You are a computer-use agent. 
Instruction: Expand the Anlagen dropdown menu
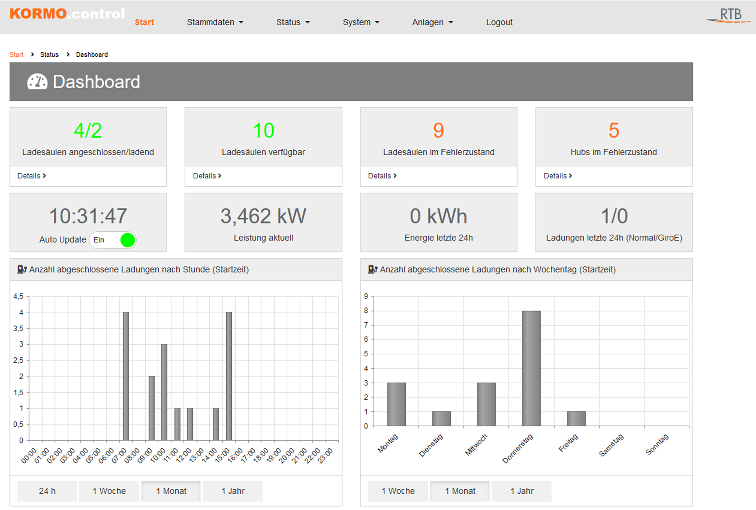(432, 22)
